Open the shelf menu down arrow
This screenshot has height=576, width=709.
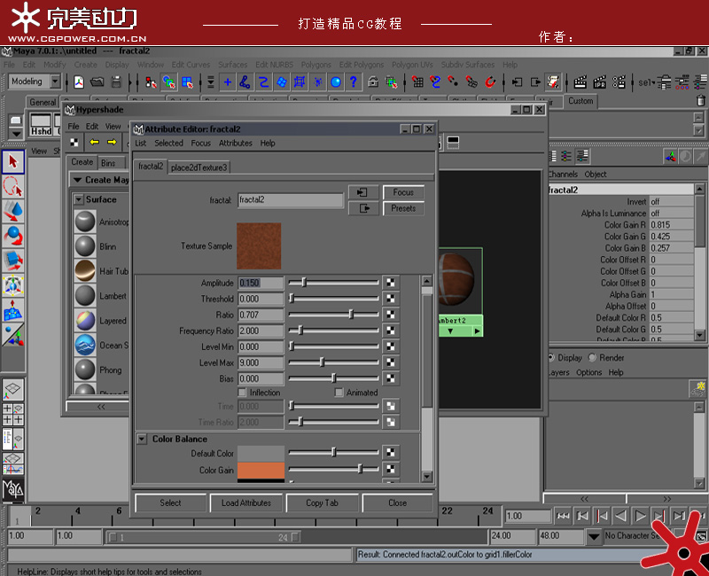[16, 134]
